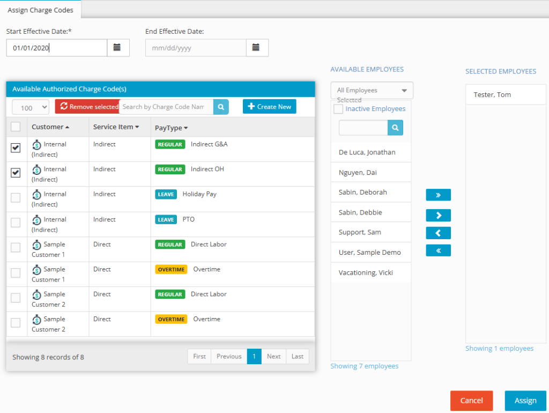Screen dimensions: 549x413
Task: Click the charge code search magnifier icon
Action: pos(221,107)
